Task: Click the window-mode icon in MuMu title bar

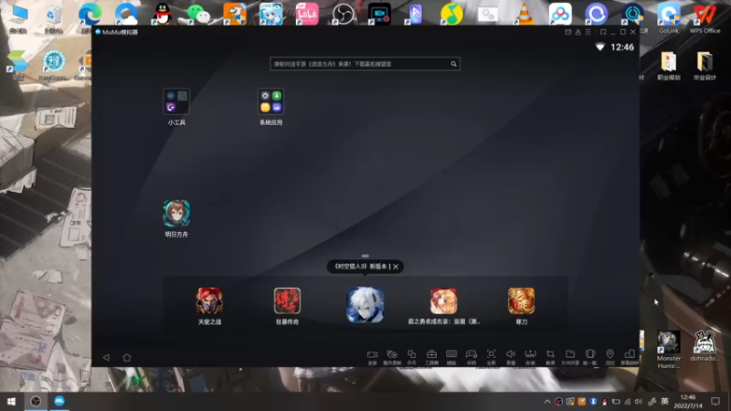Action: click(x=603, y=32)
